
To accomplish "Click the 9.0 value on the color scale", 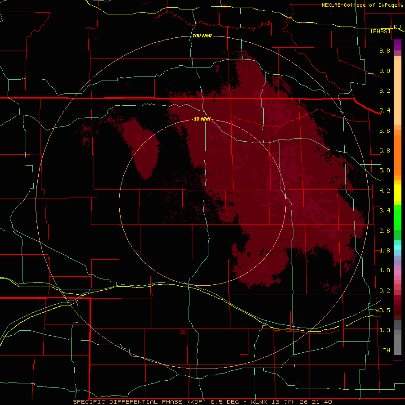I will (385, 71).
